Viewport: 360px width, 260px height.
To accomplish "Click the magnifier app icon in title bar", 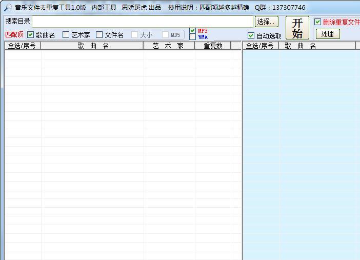I will click(x=8, y=8).
